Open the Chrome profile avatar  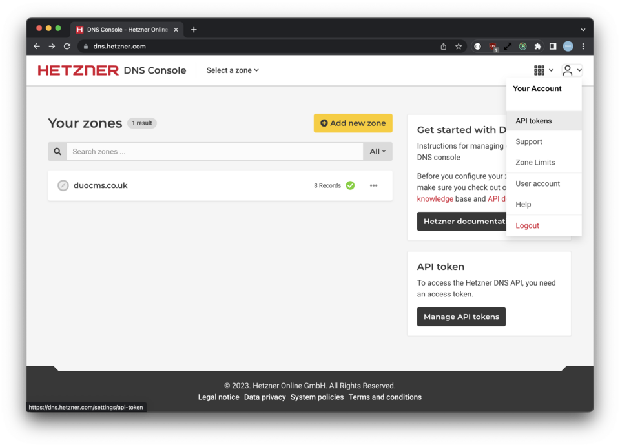(x=568, y=47)
